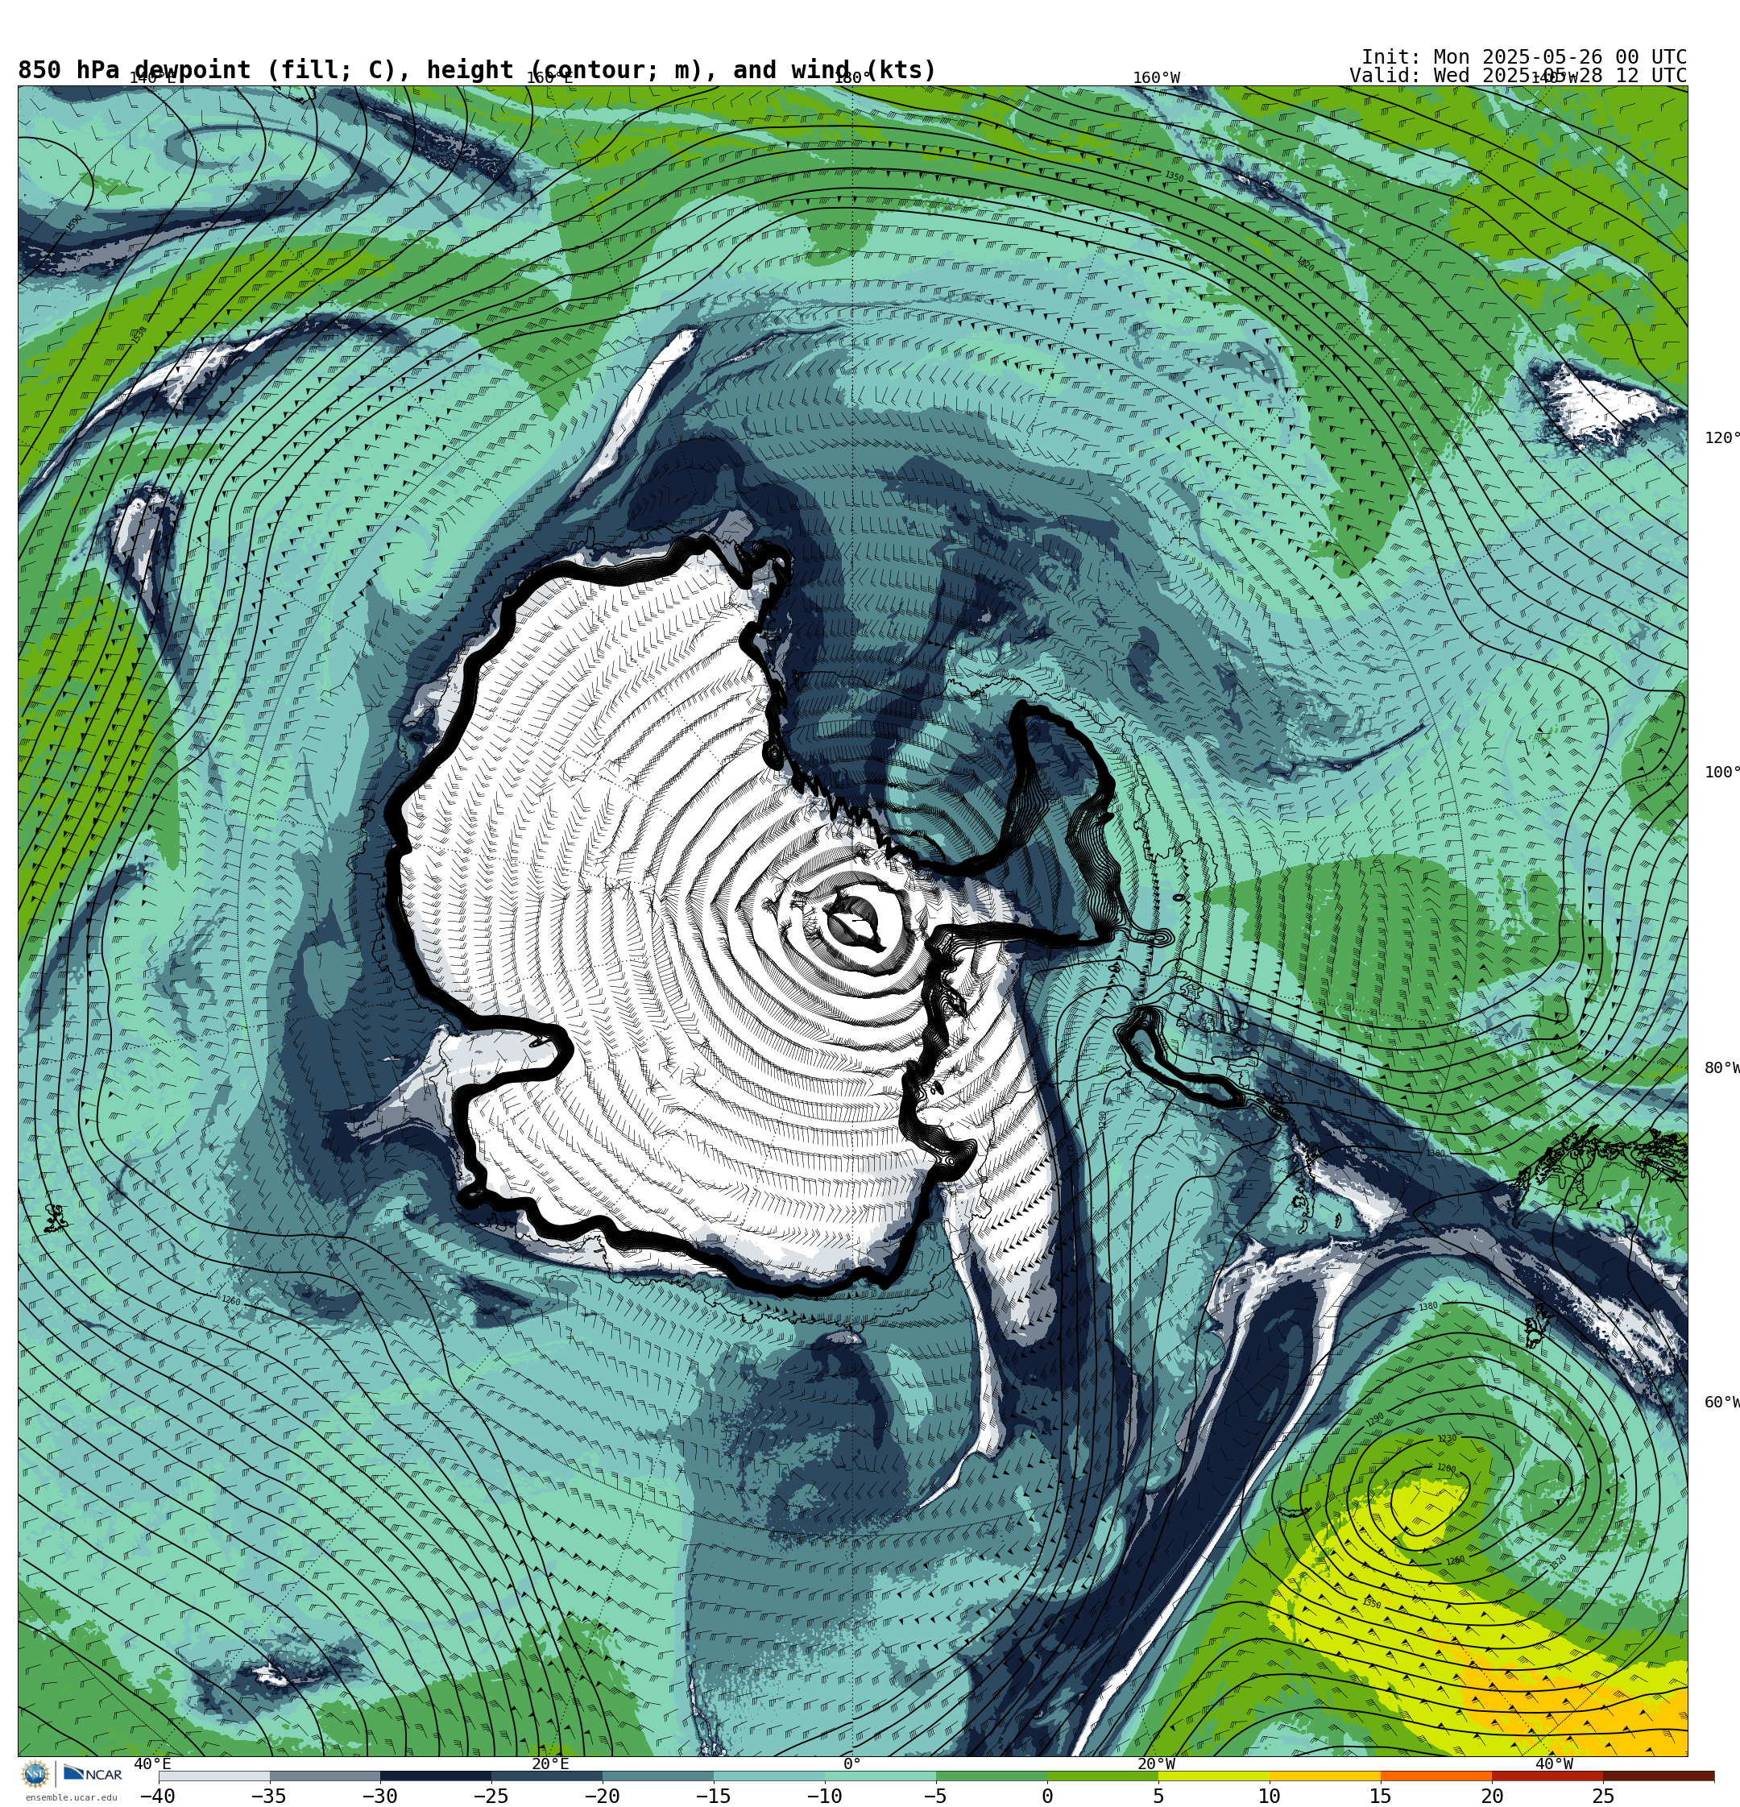Click the 0° longitude label at the bottom
Viewport: 1740px width, 1807px height.
[x=852, y=1763]
